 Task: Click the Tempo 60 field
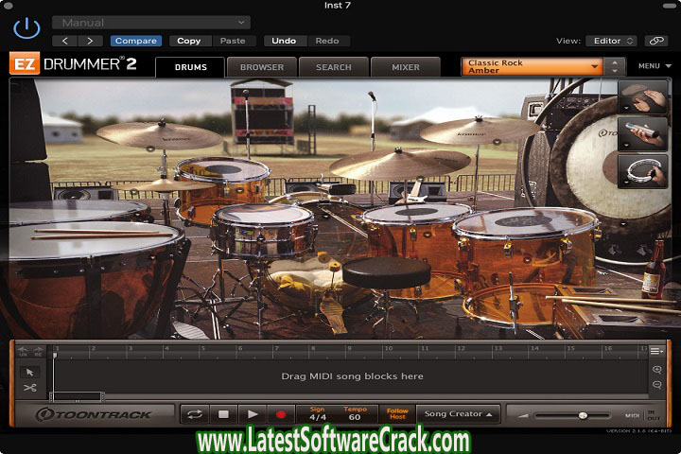tap(355, 414)
